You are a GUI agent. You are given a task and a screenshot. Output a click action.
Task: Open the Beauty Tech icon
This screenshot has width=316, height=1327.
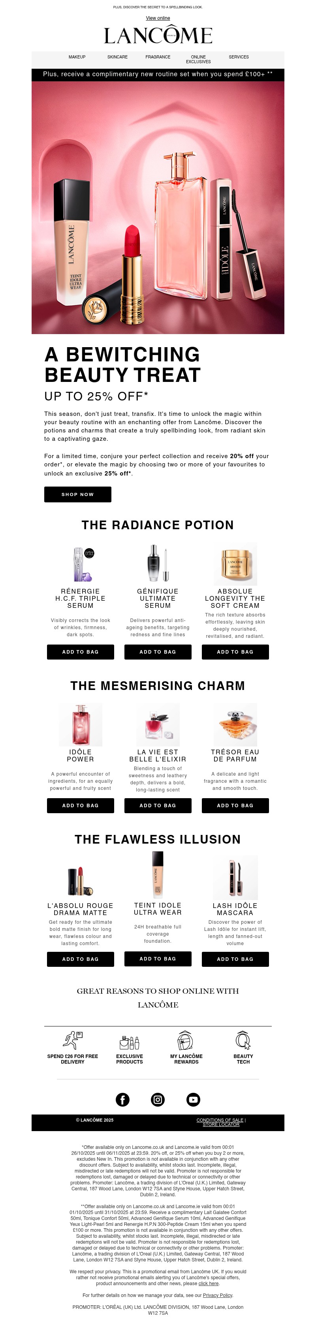(243, 1040)
